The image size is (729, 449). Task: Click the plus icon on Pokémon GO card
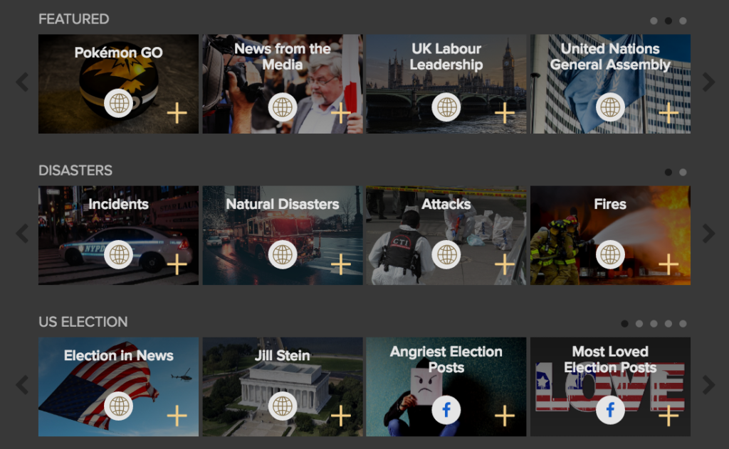coord(177,113)
